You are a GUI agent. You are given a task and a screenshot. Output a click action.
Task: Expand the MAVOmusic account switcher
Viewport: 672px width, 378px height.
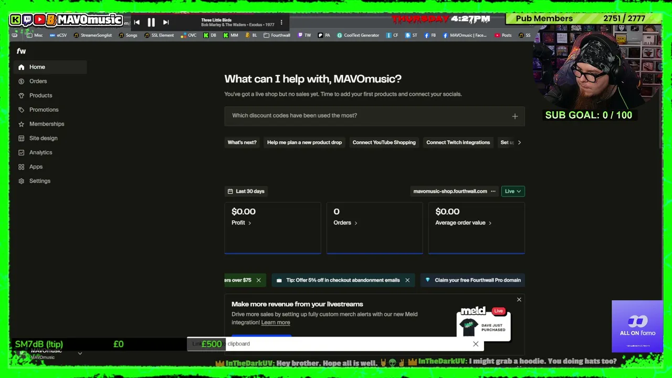point(80,353)
